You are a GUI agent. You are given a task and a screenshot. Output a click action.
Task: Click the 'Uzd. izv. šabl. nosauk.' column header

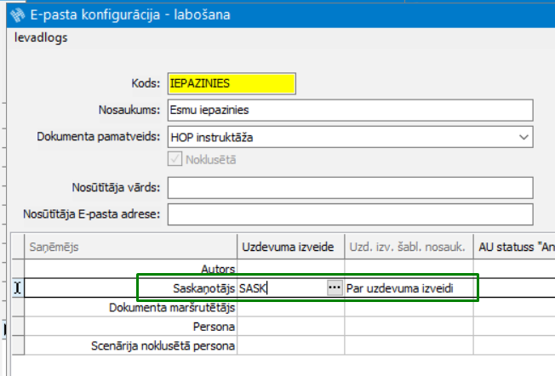409,247
